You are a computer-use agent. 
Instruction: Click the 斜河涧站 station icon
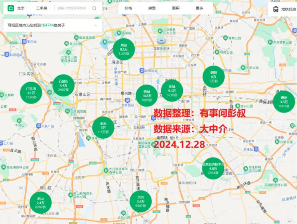tap(7, 54)
